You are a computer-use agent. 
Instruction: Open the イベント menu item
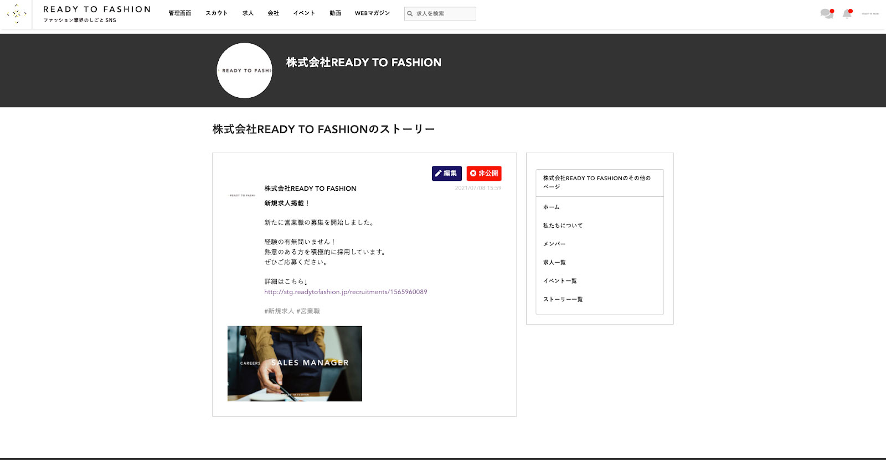tap(304, 13)
